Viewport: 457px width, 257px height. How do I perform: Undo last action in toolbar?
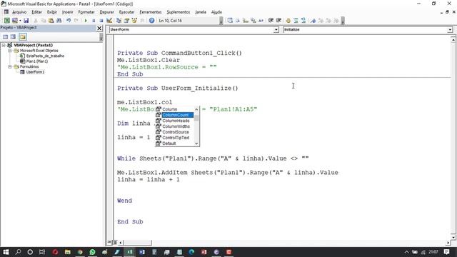(69, 21)
